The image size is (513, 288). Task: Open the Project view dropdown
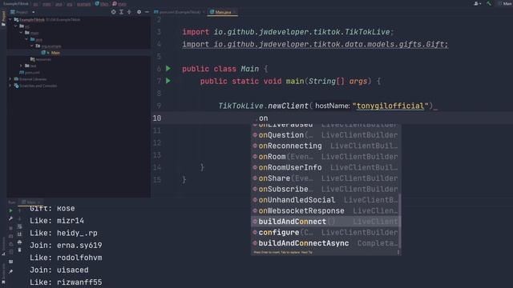(x=22, y=12)
